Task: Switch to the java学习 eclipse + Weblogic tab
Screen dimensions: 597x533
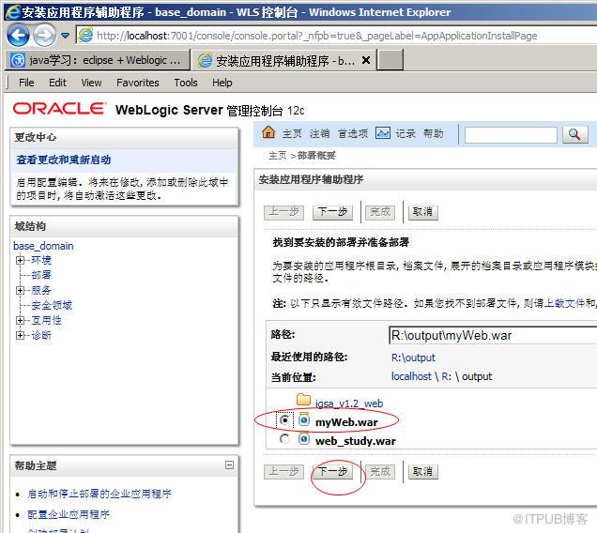Action: coord(97,60)
